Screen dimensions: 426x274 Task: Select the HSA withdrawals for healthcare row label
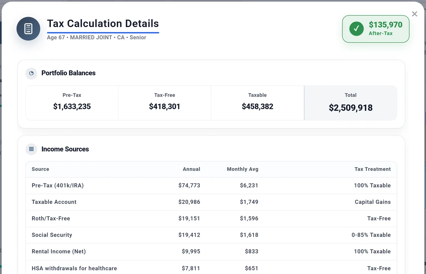[74, 268]
